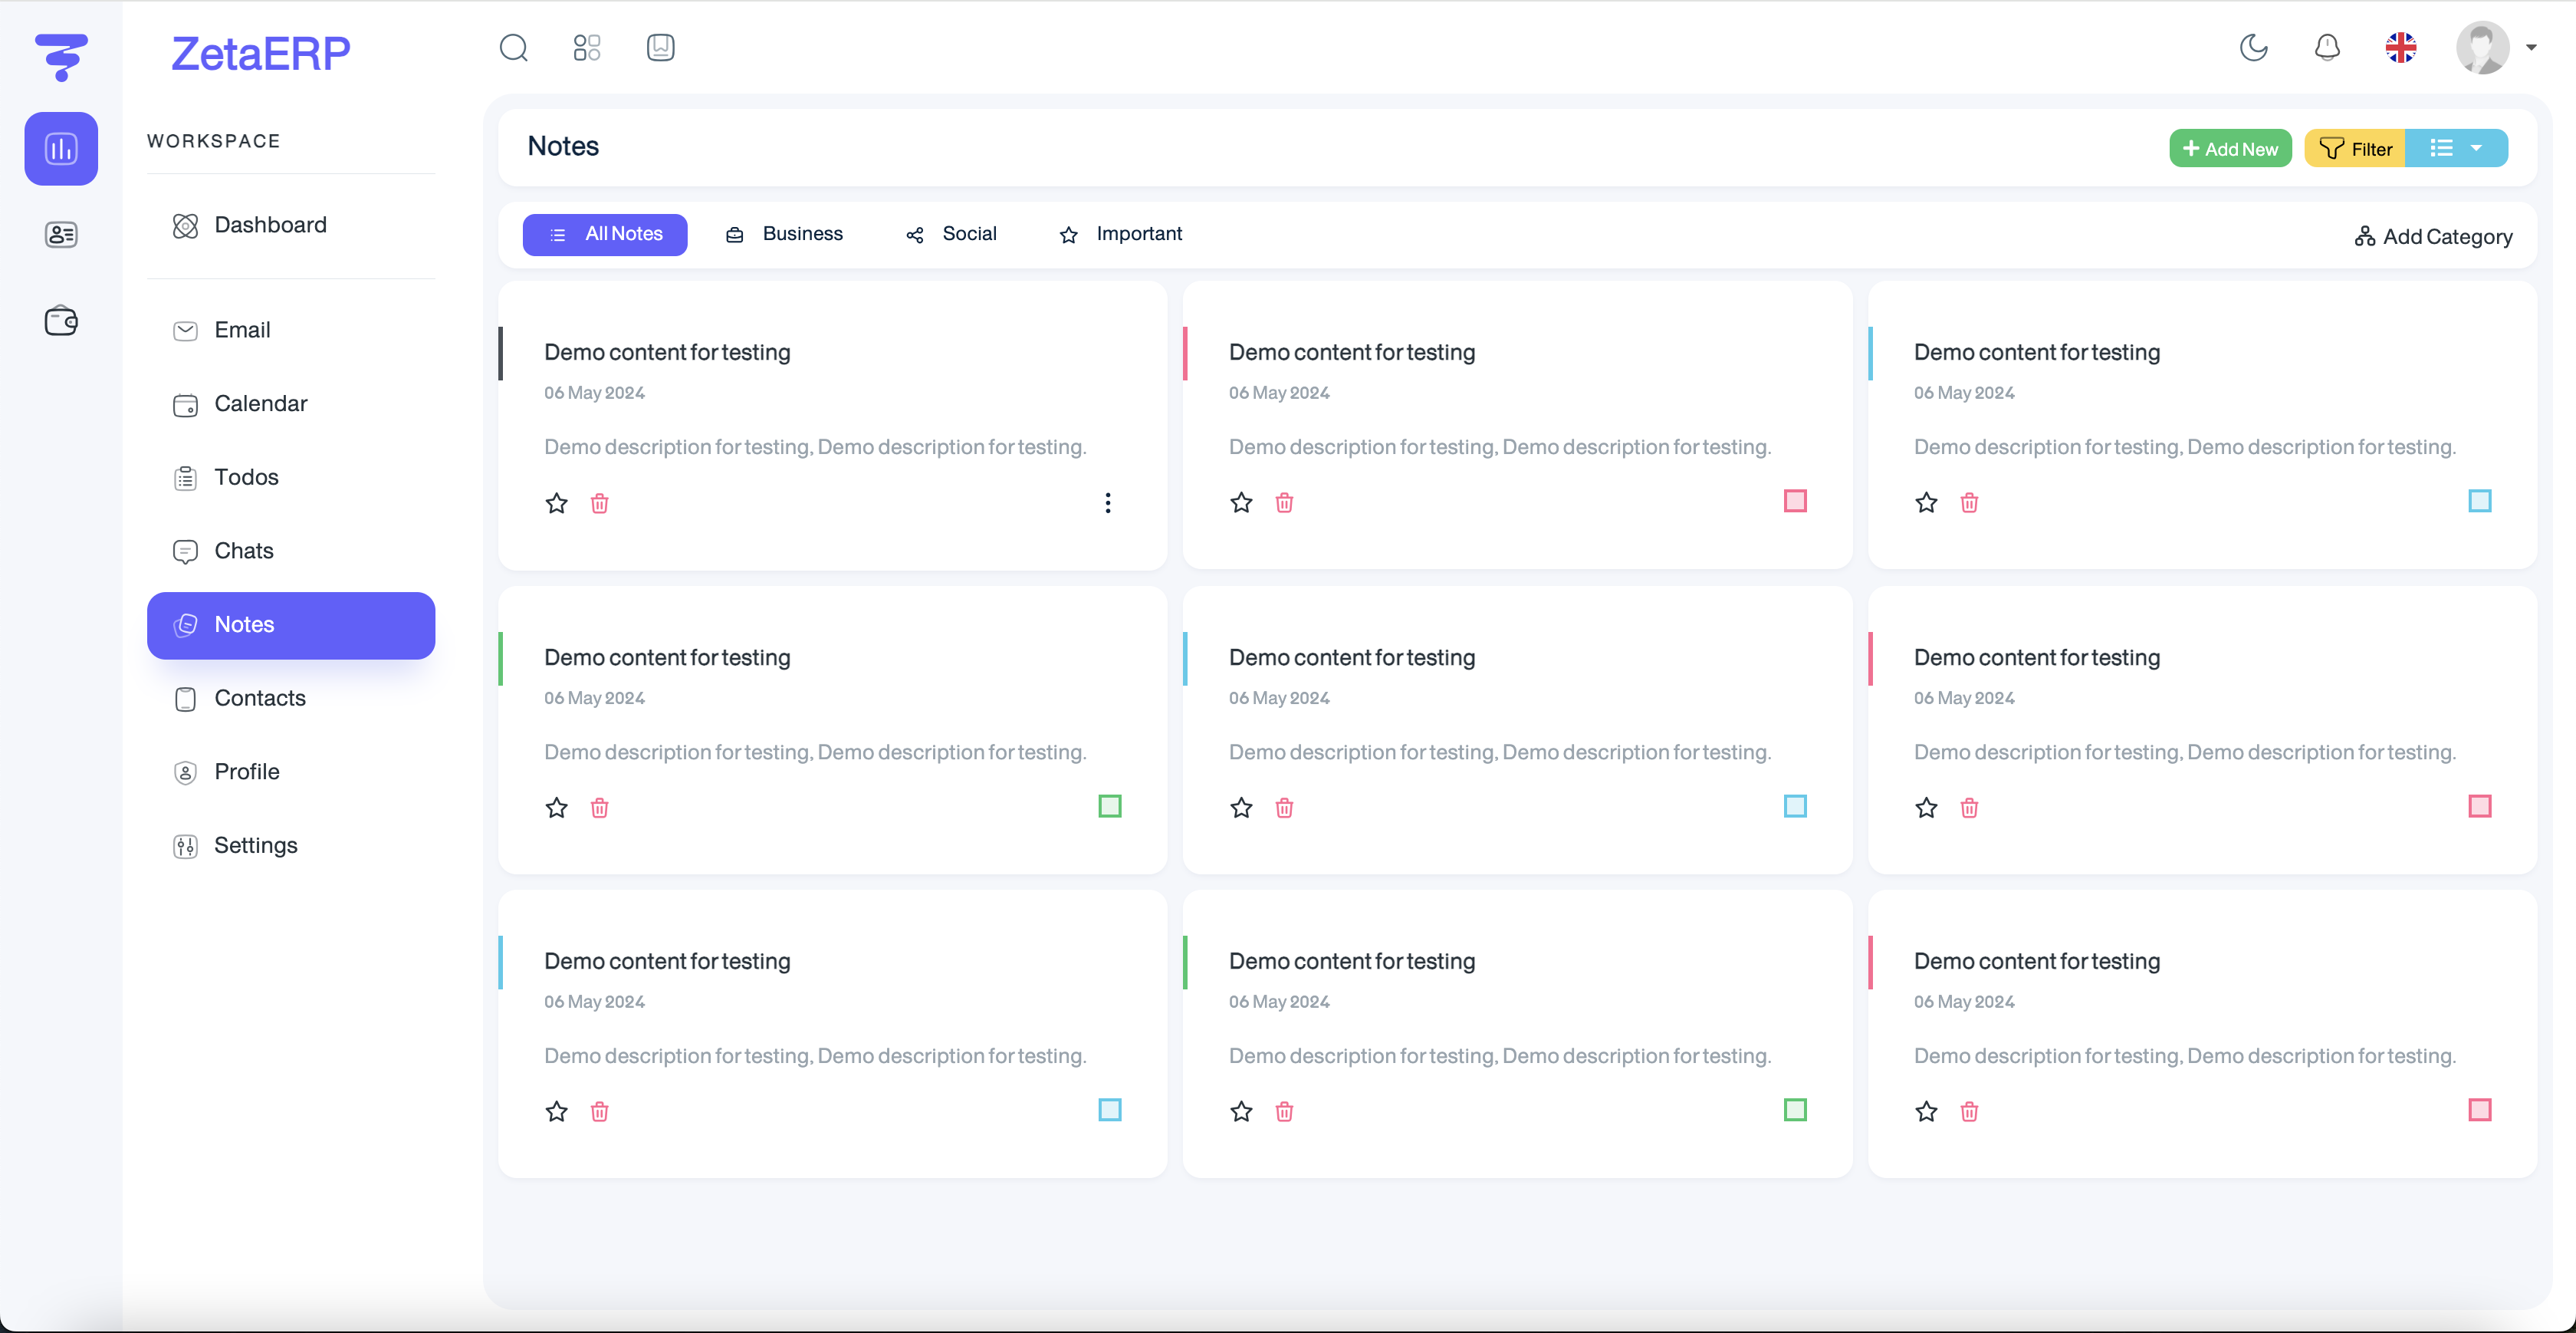Image resolution: width=2576 pixels, height=1333 pixels.
Task: Open the apps grid icon
Action: [x=587, y=47]
